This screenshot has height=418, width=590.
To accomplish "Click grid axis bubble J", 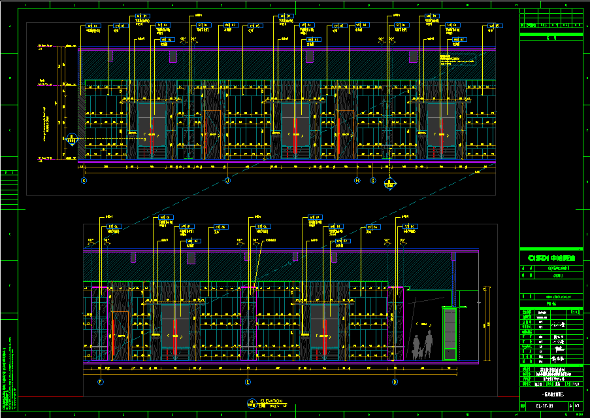I will [x=227, y=180].
